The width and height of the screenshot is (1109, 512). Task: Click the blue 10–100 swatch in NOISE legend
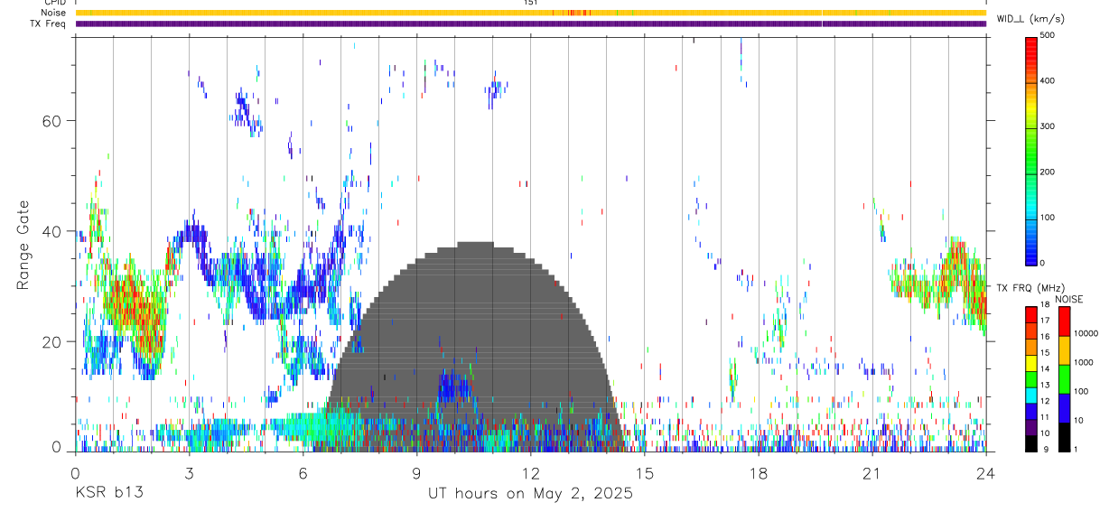tap(1064, 407)
